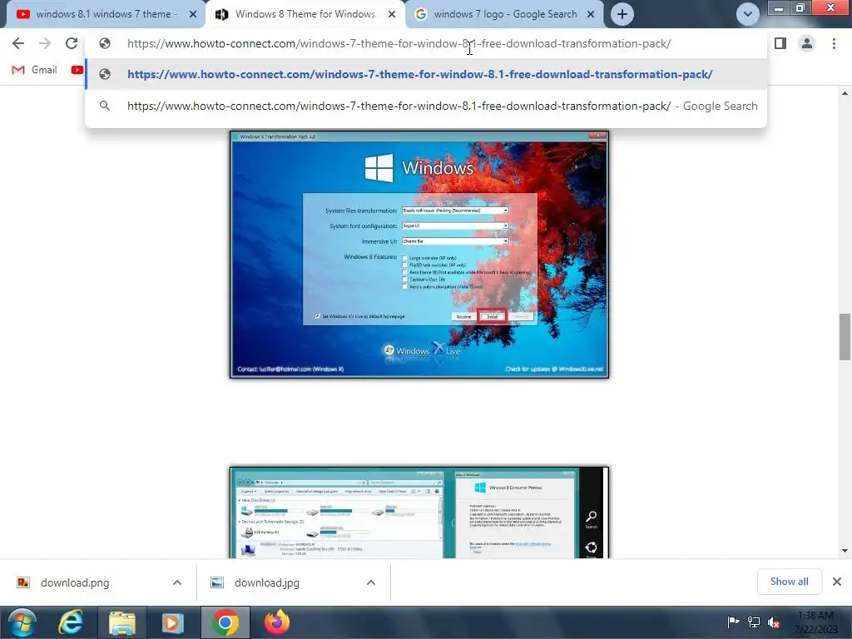Select the bold howto-connect URL suggestion
The image size is (852, 639).
point(426,74)
